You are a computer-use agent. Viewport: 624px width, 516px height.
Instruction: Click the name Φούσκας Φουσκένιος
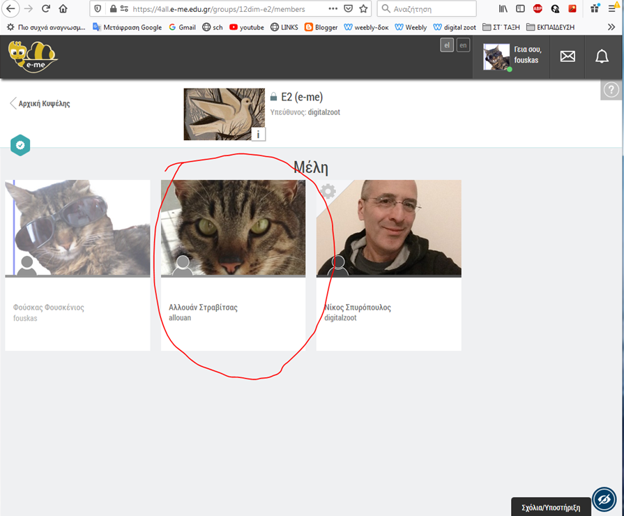(x=49, y=308)
